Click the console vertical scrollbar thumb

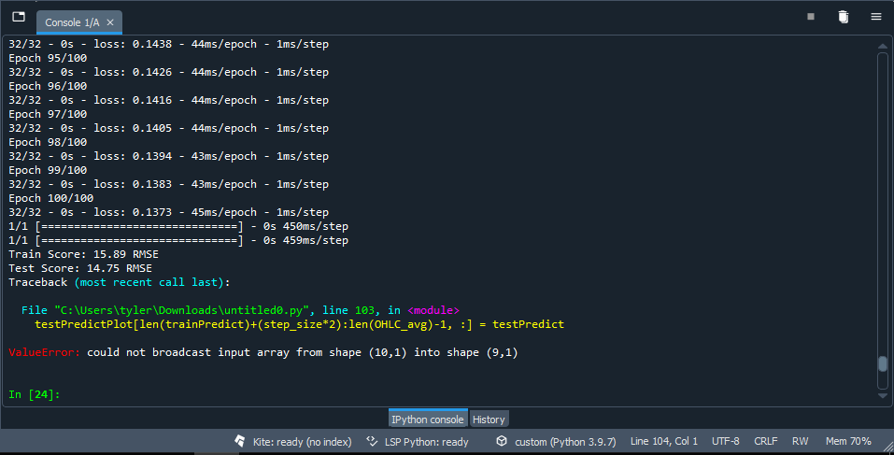pyautogui.click(x=883, y=363)
